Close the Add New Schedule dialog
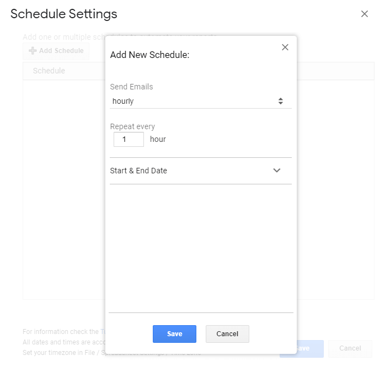Screen dimensions: 385x366 285,47
